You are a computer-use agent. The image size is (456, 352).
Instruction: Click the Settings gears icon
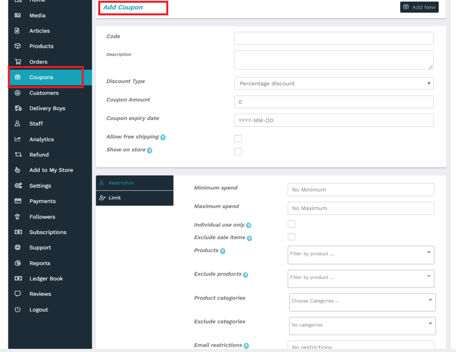click(18, 186)
